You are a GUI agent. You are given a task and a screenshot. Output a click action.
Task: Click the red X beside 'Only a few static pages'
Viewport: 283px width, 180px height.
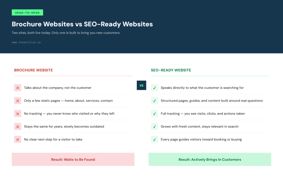click(18, 101)
